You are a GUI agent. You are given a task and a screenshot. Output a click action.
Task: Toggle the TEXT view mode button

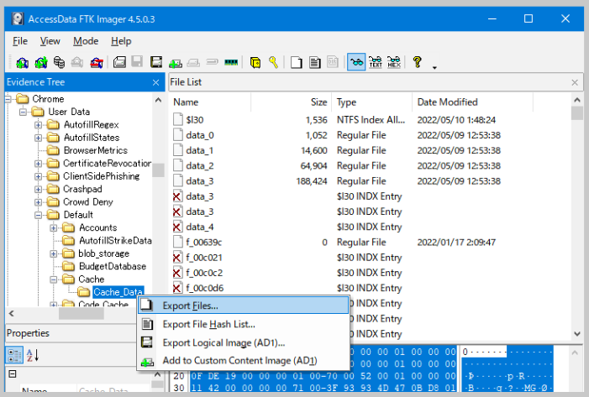[376, 62]
